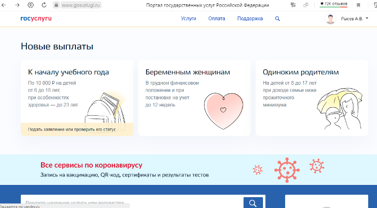377x208 pixels.
Task: Open the Рысев А.В. profile name
Action: pyautogui.click(x=352, y=19)
